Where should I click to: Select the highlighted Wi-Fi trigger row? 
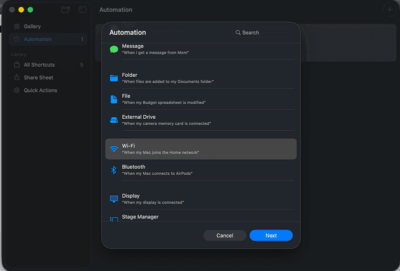[201, 149]
